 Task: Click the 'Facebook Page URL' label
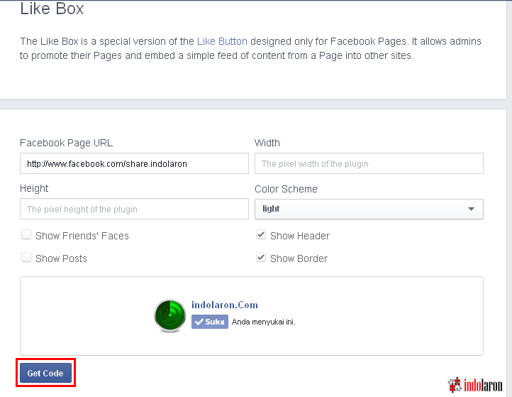tap(66, 143)
